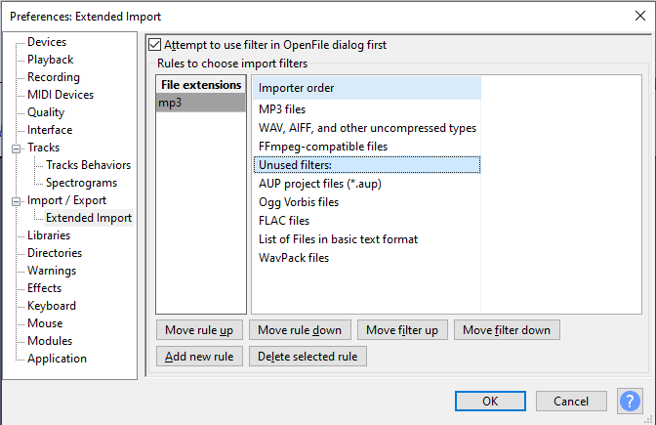Open MIDI Devices preferences
This screenshot has height=425, width=656.
pos(61,95)
